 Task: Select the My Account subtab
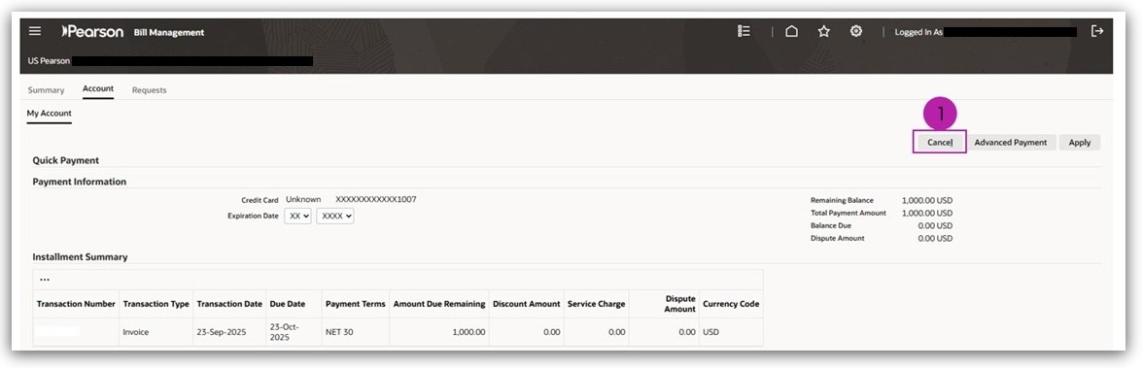[x=49, y=114]
